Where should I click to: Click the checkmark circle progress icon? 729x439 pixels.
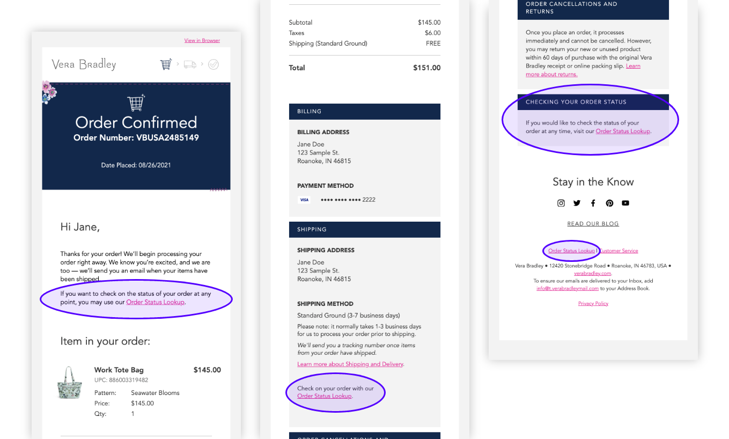click(213, 64)
